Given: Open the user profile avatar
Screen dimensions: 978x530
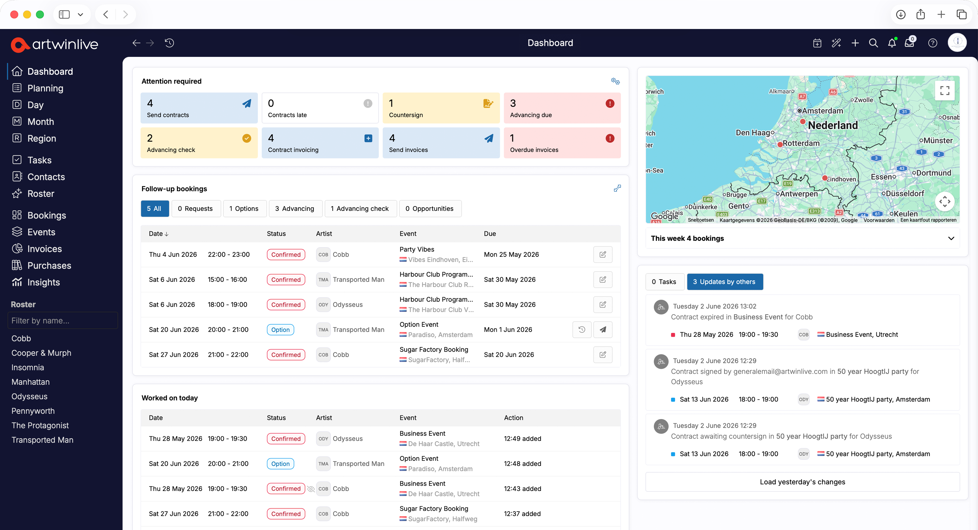Looking at the screenshot, I should click(x=957, y=42).
